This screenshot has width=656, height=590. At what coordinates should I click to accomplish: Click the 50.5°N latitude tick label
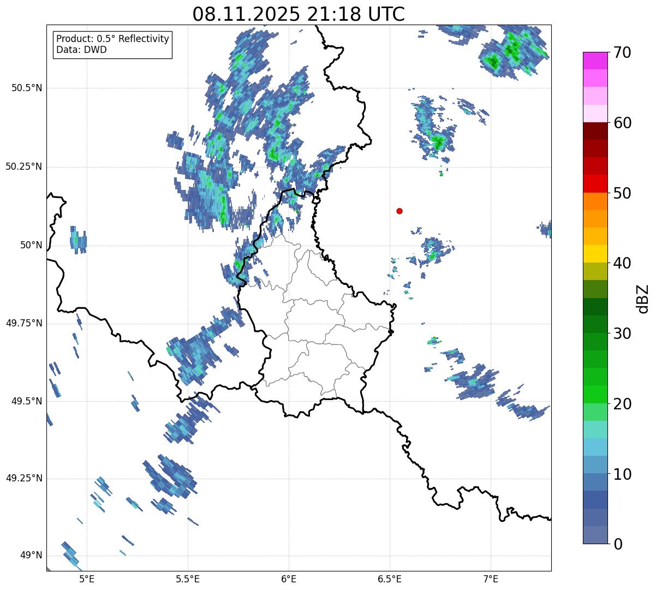click(27, 88)
